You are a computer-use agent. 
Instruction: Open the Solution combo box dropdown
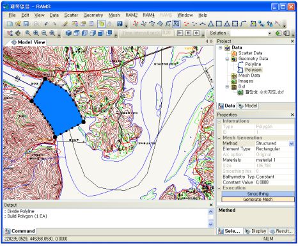click(270, 33)
